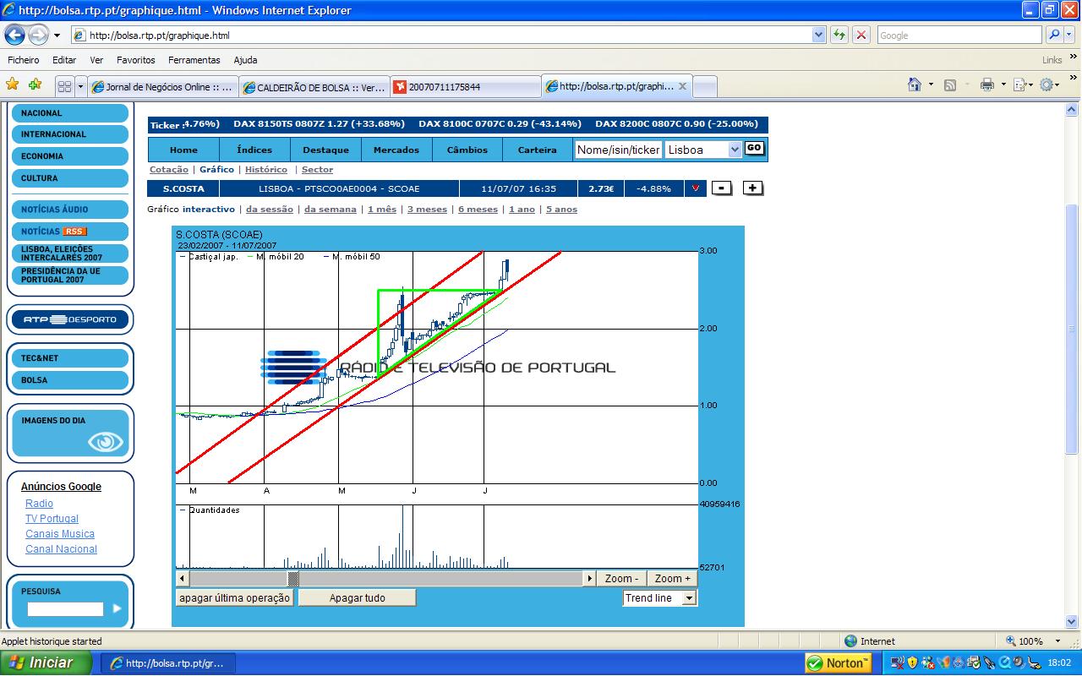
Task: Click the Add to Favorites icon
Action: click(x=35, y=84)
